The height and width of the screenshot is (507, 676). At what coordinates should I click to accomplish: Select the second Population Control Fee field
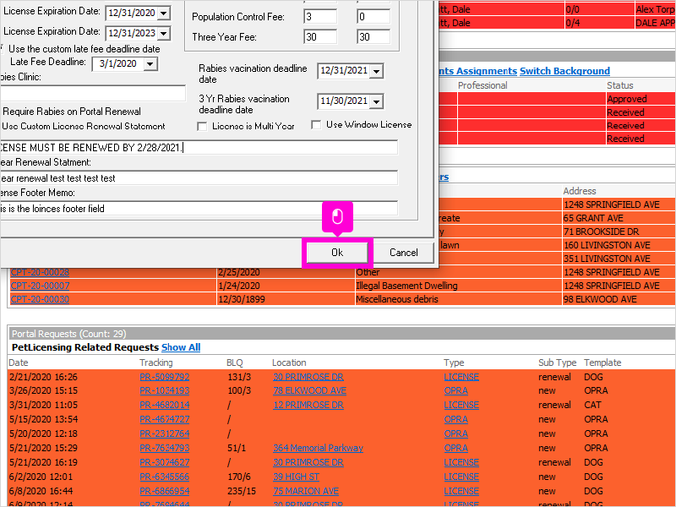(373, 16)
